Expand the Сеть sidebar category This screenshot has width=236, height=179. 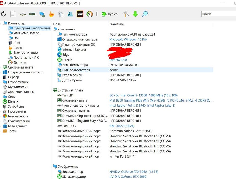[11, 97]
